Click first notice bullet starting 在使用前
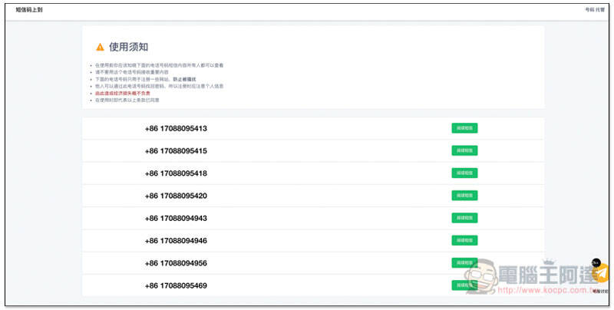Screen dimensions: 614x310 click(x=159, y=65)
